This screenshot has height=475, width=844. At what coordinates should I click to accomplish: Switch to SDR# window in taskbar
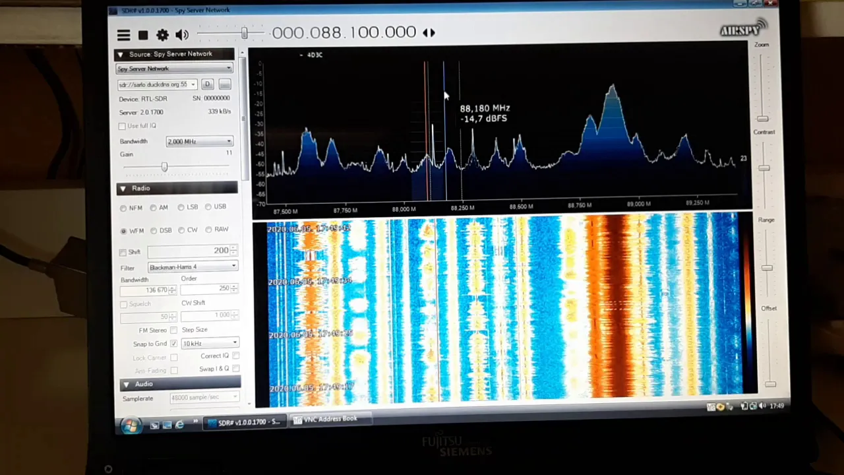(245, 422)
